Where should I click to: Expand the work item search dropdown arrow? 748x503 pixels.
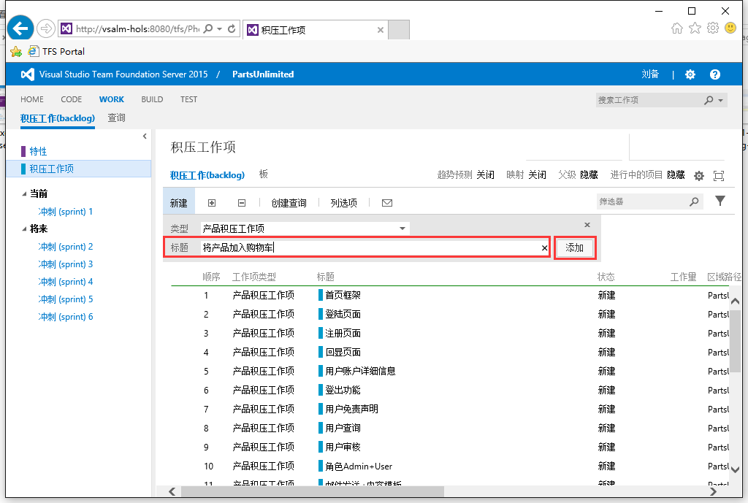click(x=720, y=101)
